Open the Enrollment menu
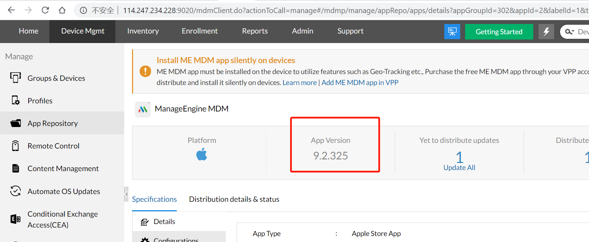Screen dimensions: 589x242 tap(200, 31)
